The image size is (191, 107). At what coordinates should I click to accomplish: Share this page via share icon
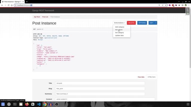(162, 5)
